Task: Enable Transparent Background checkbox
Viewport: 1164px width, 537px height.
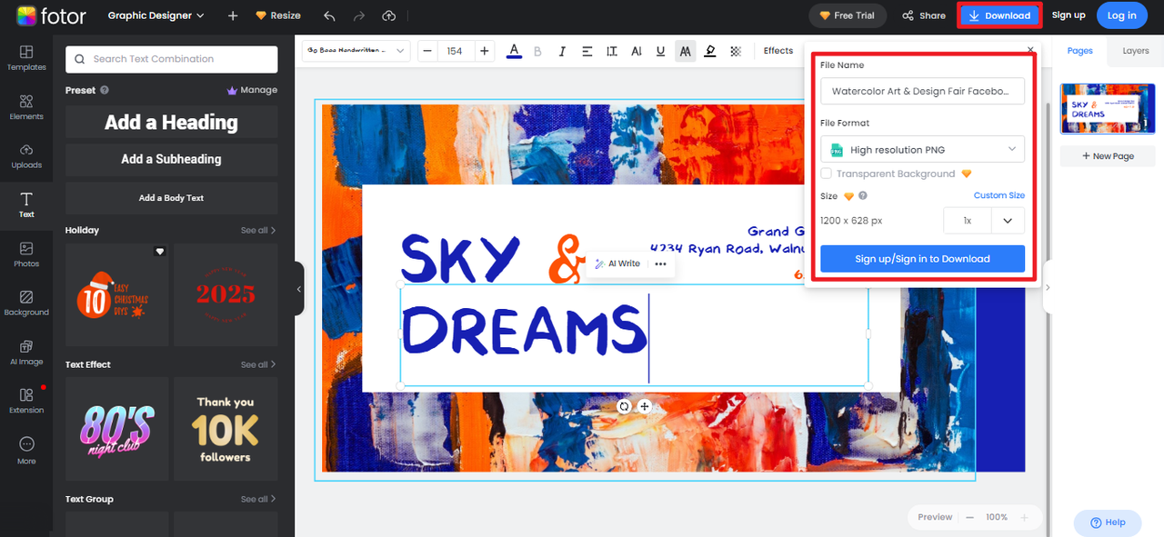Action: point(826,174)
